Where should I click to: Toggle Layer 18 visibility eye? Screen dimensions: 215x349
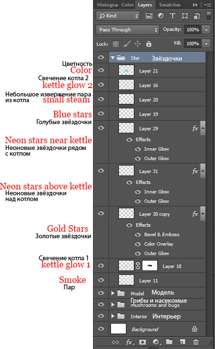pos(101,265)
